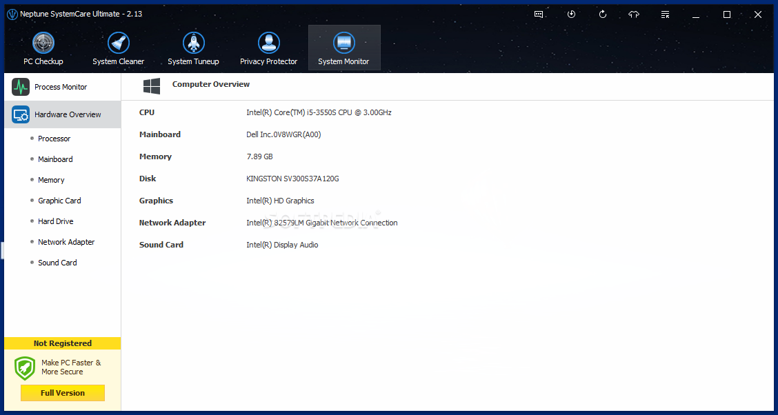The image size is (778, 415).
Task: Click 'Intel(R) Core(TM) i5-3550S CPU @ 3.00GHz'
Action: 319,112
